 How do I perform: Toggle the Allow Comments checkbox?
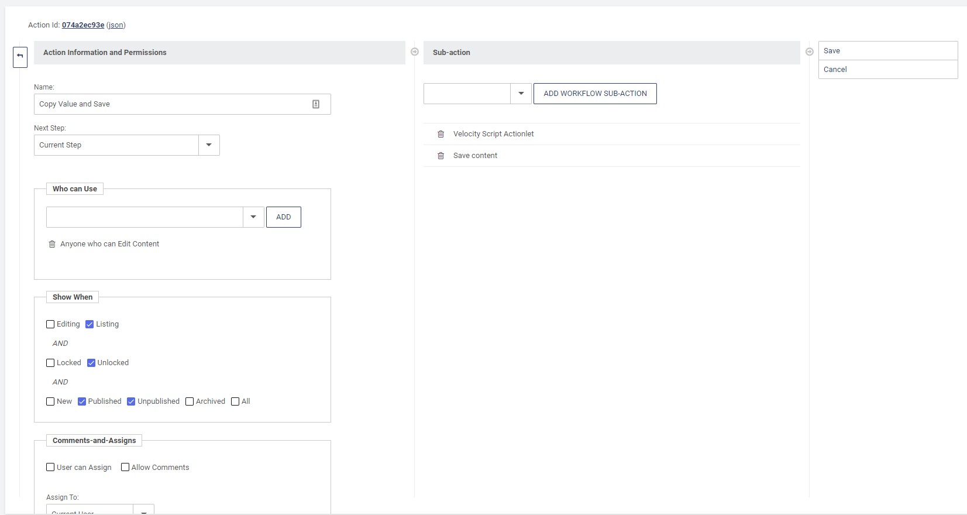pyautogui.click(x=125, y=468)
